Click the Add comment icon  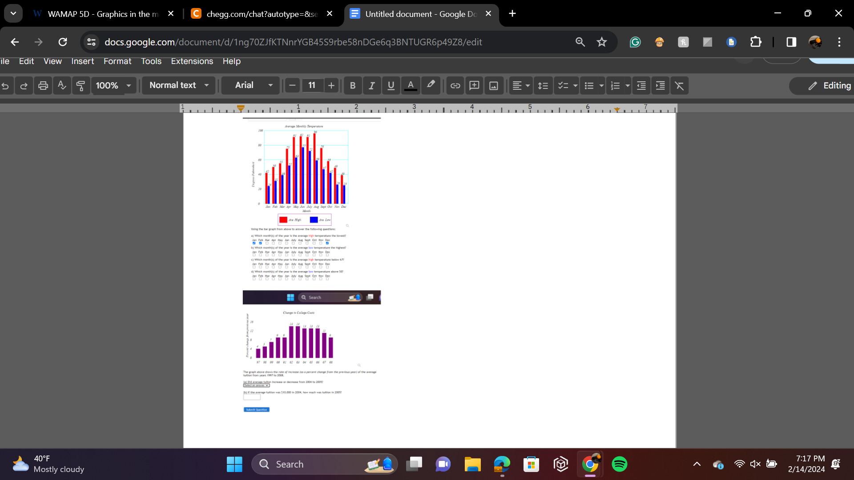pos(474,85)
